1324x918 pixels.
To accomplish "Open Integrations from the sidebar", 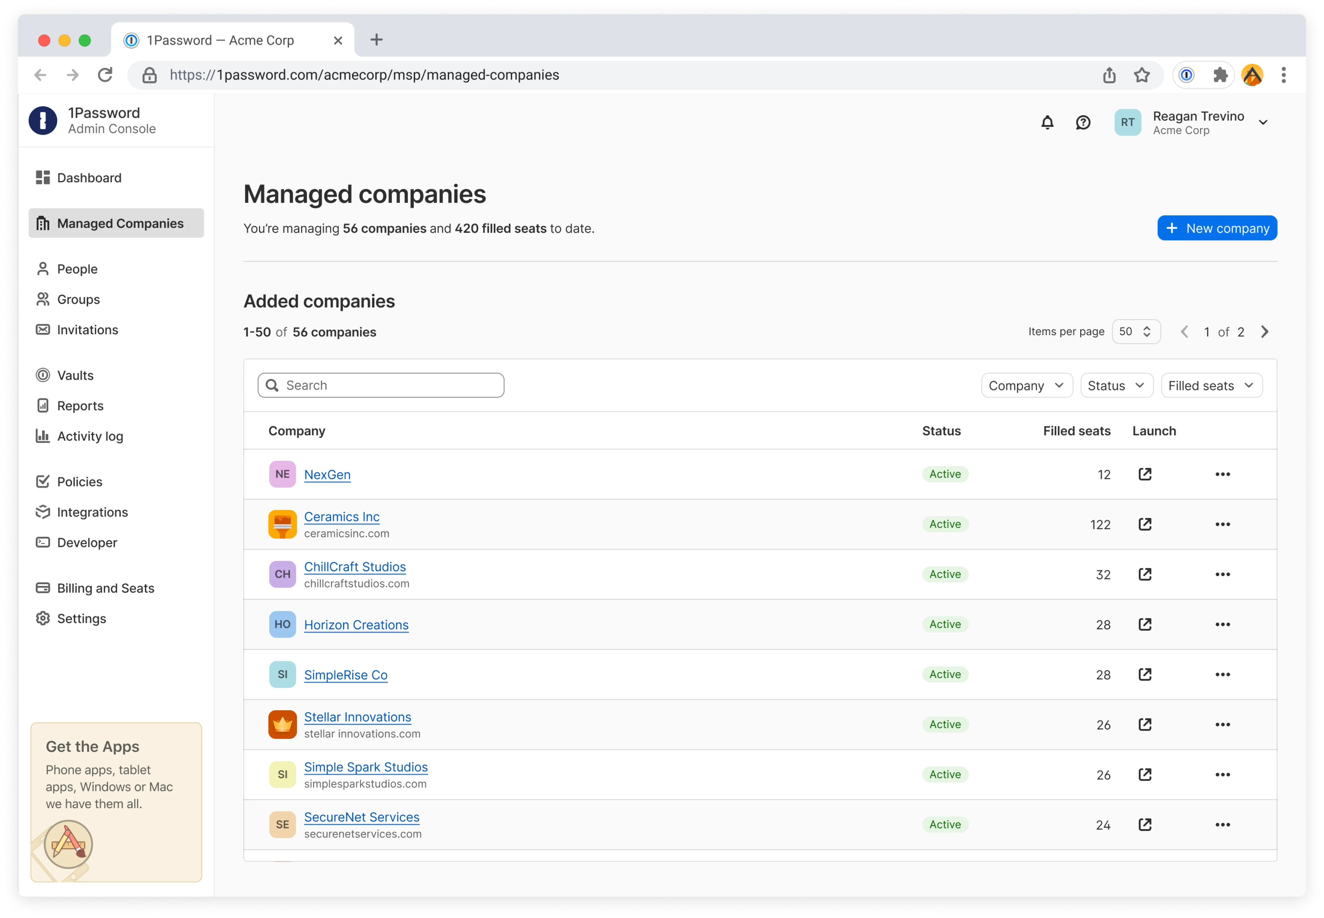I will tap(92, 512).
